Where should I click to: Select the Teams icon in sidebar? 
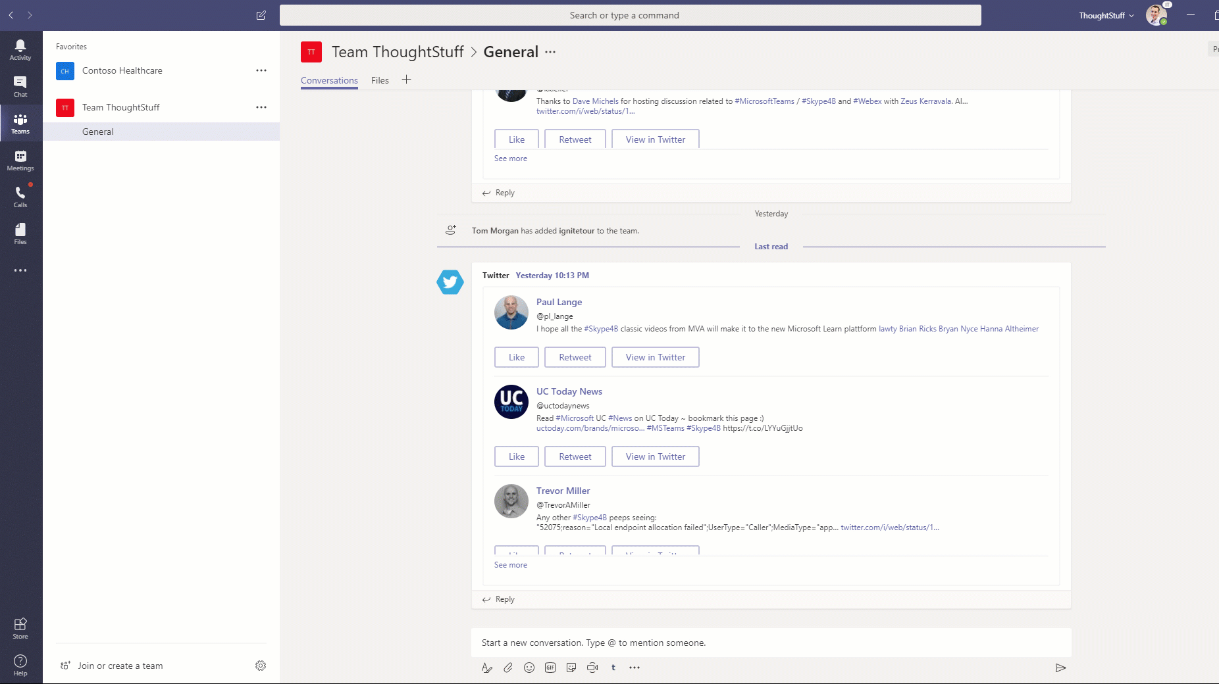(20, 123)
